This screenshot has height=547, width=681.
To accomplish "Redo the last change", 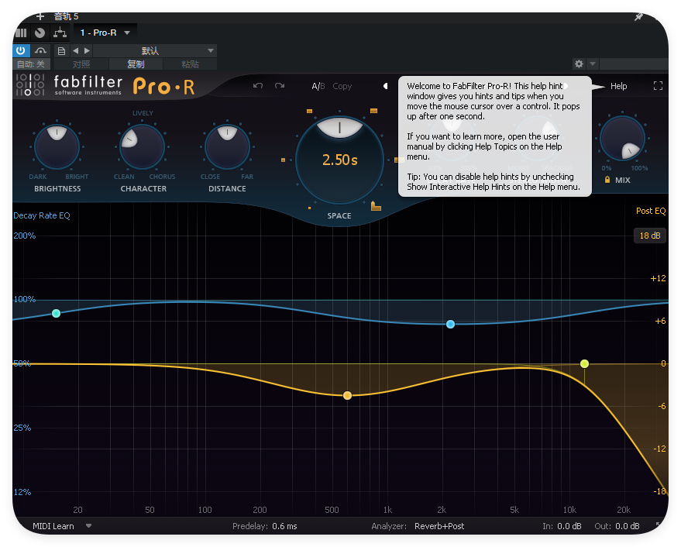I will (x=280, y=85).
